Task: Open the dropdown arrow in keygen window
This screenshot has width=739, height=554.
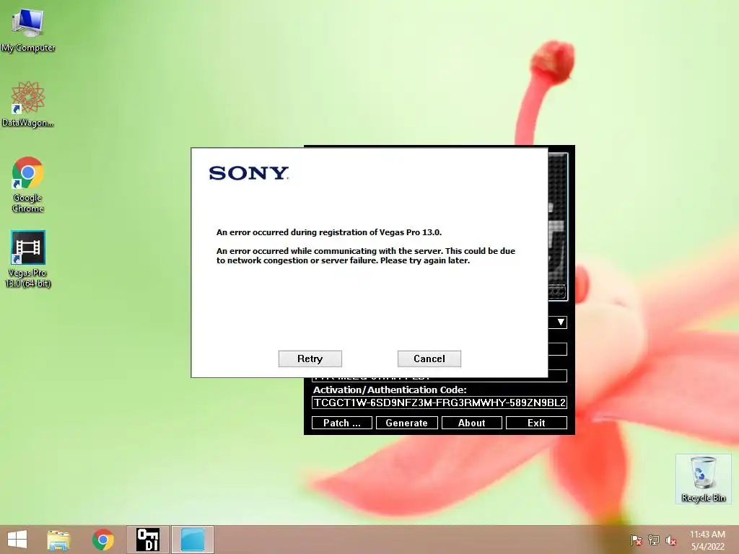Action: pos(560,322)
